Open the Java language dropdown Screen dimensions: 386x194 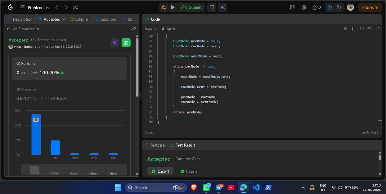(150, 29)
